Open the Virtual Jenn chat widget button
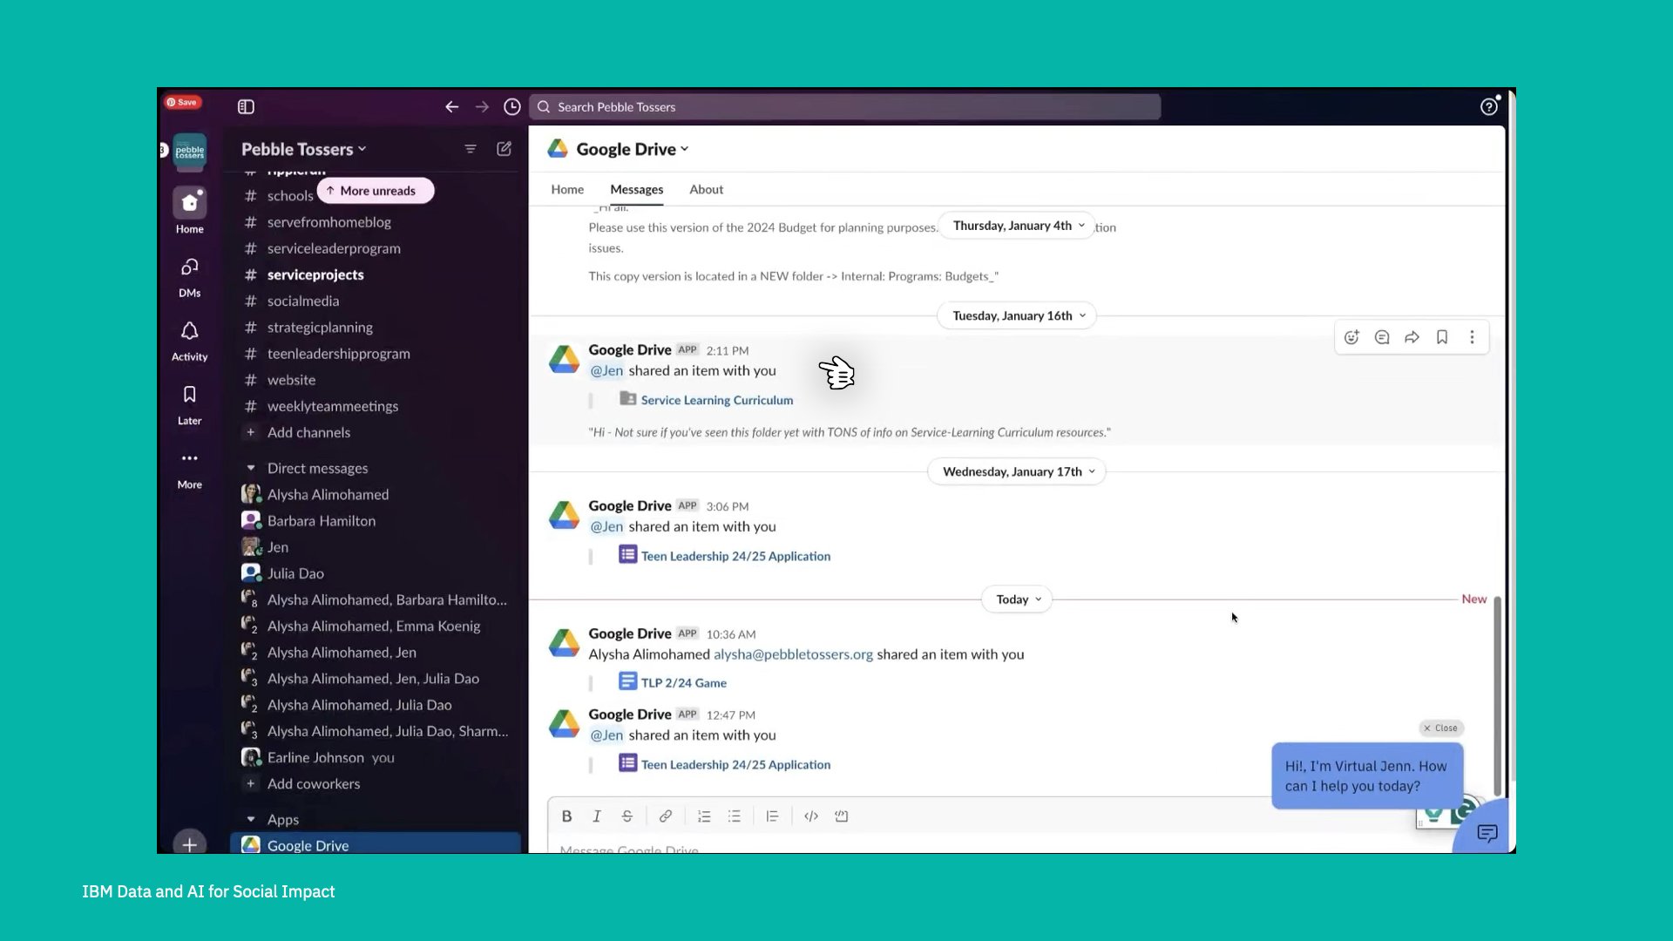1673x941 pixels. (x=1487, y=832)
